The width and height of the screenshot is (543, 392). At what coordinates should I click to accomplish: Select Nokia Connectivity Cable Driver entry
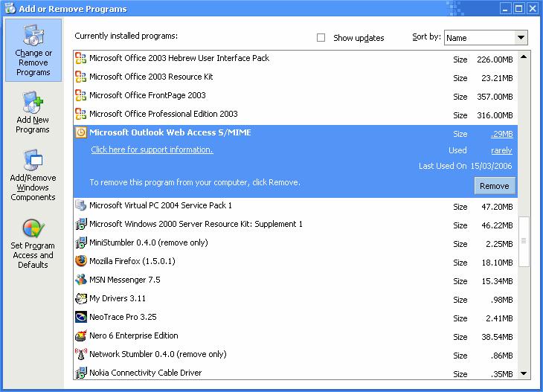(145, 373)
